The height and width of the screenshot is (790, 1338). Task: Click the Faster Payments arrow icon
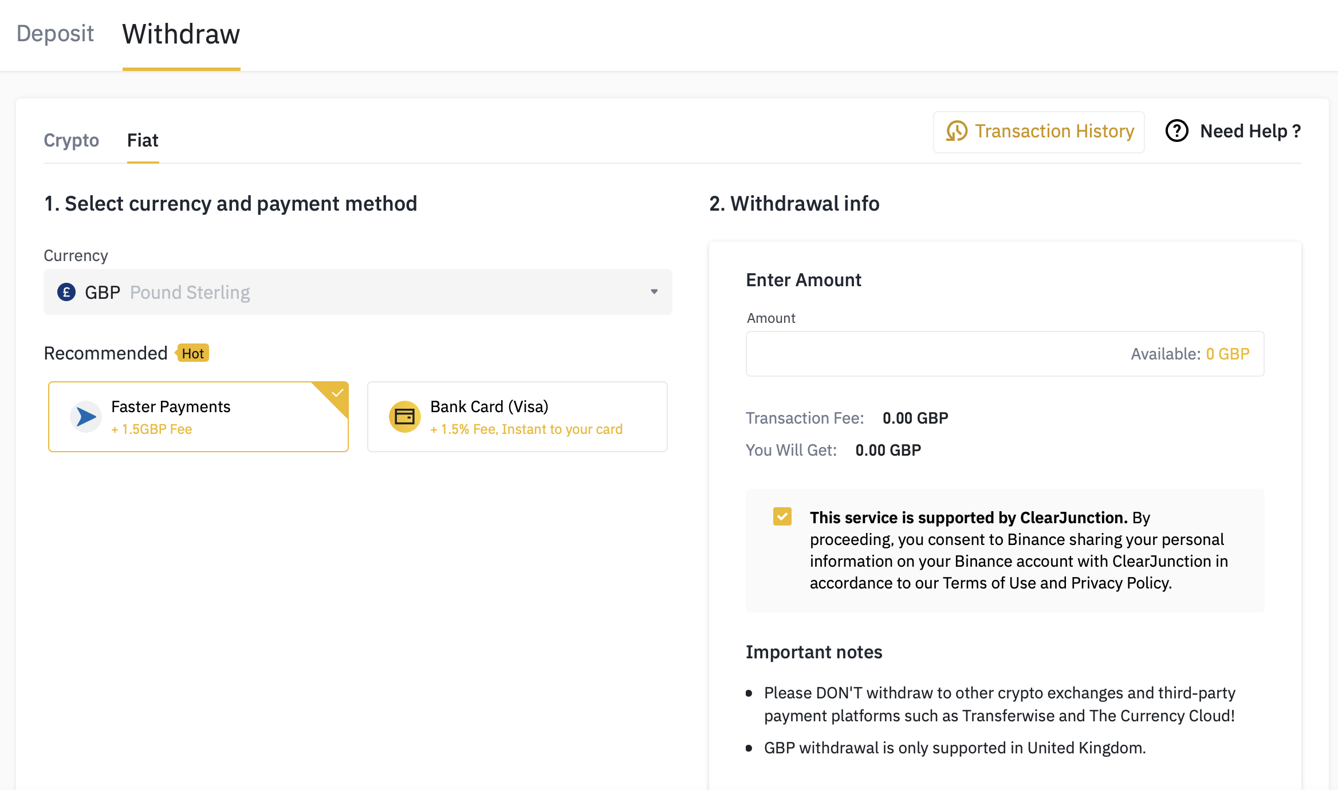(x=86, y=417)
